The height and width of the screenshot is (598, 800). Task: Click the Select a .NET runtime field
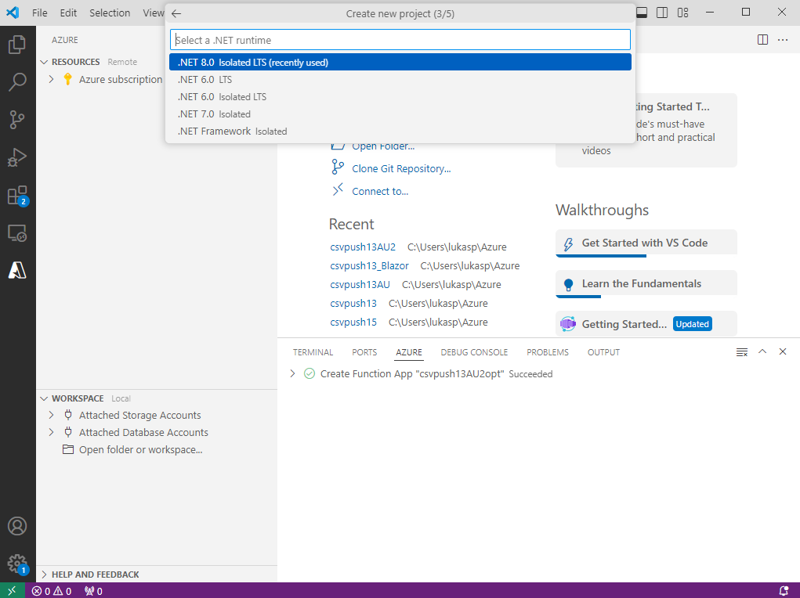(x=400, y=40)
